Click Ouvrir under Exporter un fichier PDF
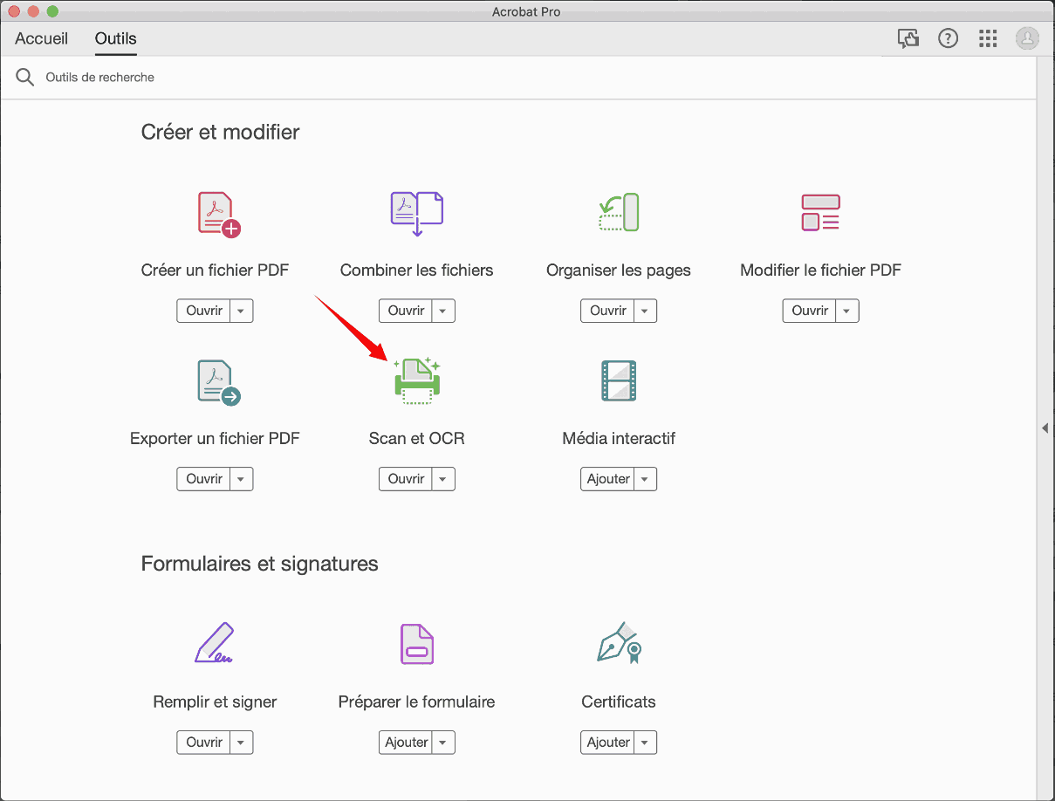This screenshot has width=1055, height=801. pos(204,479)
